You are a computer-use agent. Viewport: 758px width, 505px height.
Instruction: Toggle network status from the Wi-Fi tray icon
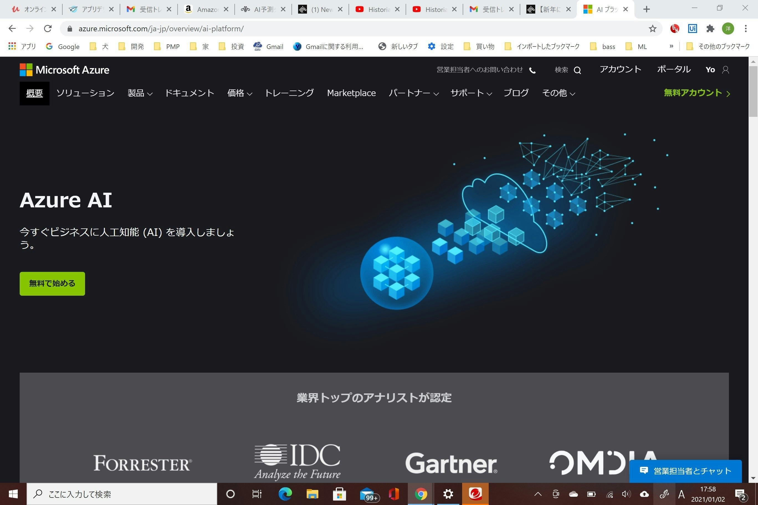click(x=610, y=494)
